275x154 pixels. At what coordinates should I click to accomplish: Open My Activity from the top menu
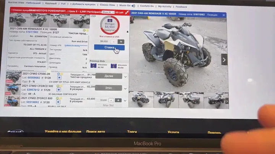click(165, 6)
